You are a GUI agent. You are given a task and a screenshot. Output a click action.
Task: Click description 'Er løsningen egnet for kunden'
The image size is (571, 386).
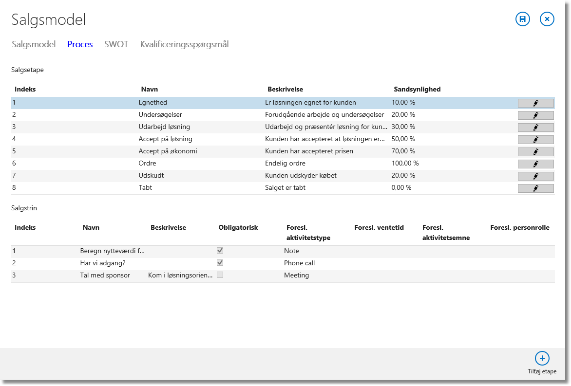click(x=311, y=103)
